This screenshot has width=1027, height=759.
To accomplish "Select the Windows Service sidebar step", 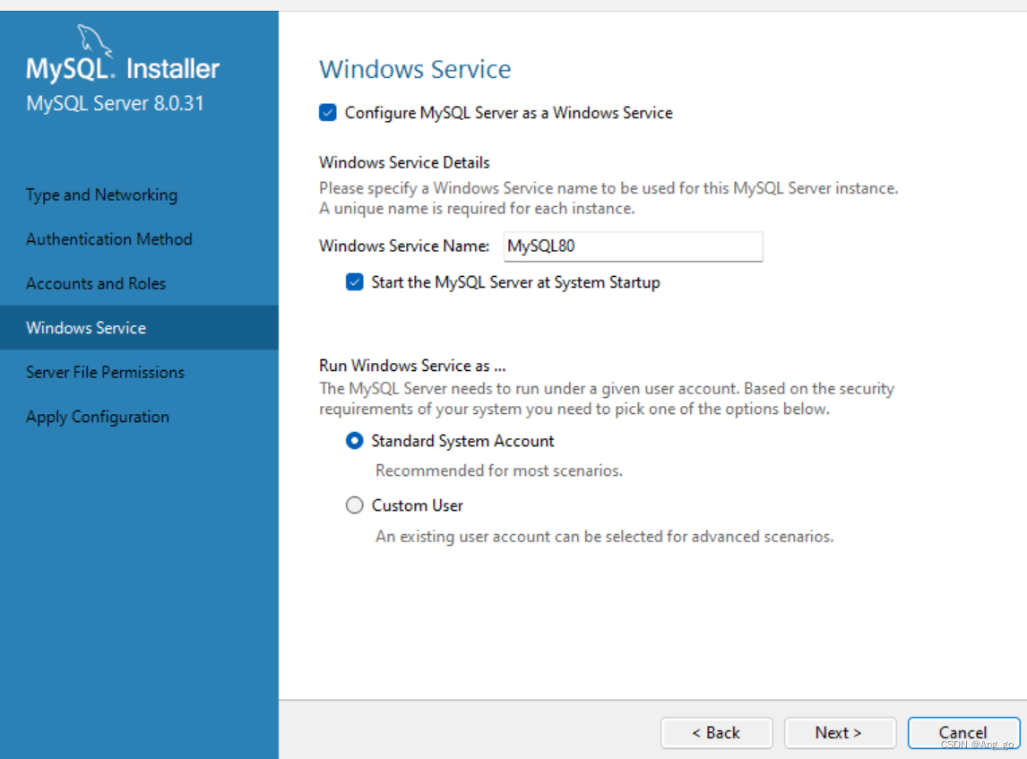I will click(139, 327).
